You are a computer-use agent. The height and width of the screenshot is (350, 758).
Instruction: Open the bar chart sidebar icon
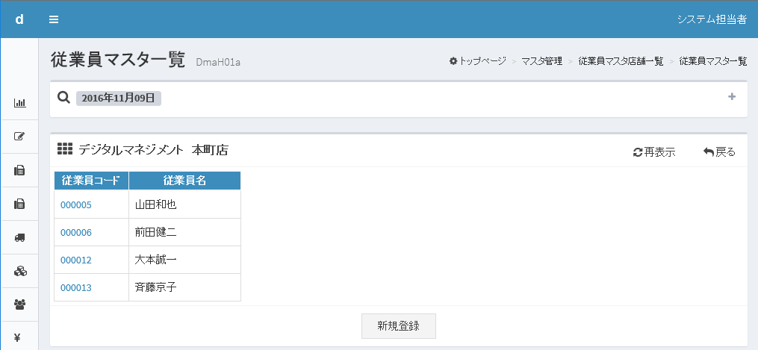pos(20,103)
